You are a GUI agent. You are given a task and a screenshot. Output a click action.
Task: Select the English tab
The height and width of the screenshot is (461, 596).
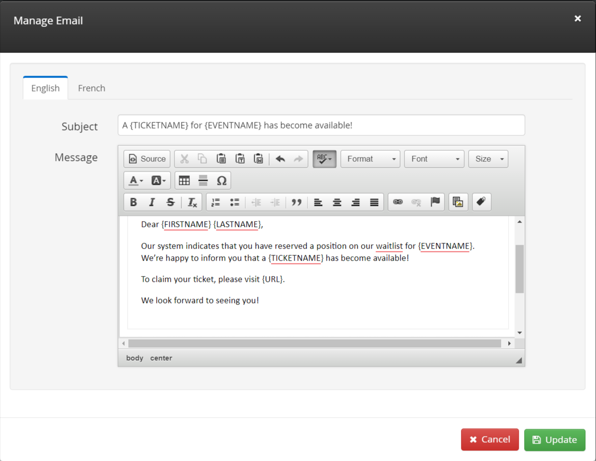[45, 88]
